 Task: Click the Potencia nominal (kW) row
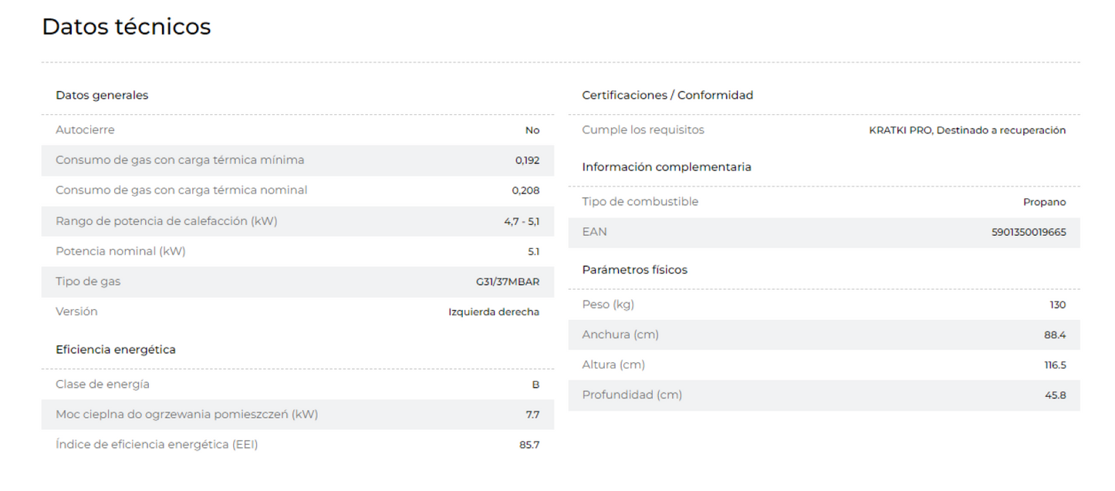click(x=298, y=251)
